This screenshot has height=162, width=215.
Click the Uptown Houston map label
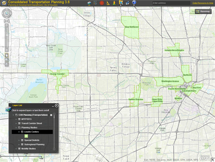point(136,99)
